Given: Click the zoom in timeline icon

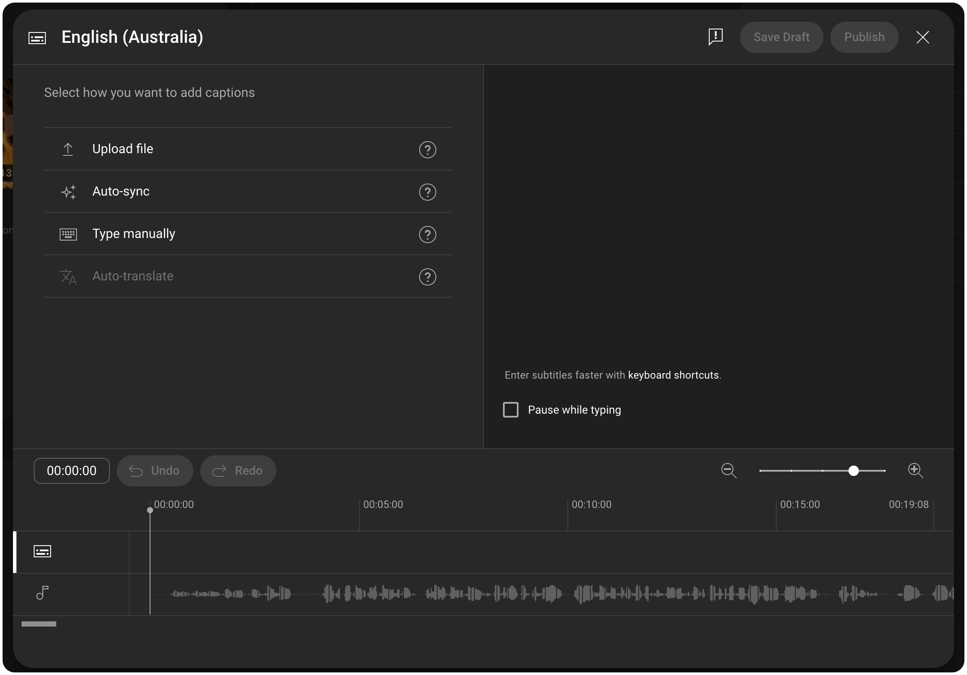Looking at the screenshot, I should (x=915, y=470).
